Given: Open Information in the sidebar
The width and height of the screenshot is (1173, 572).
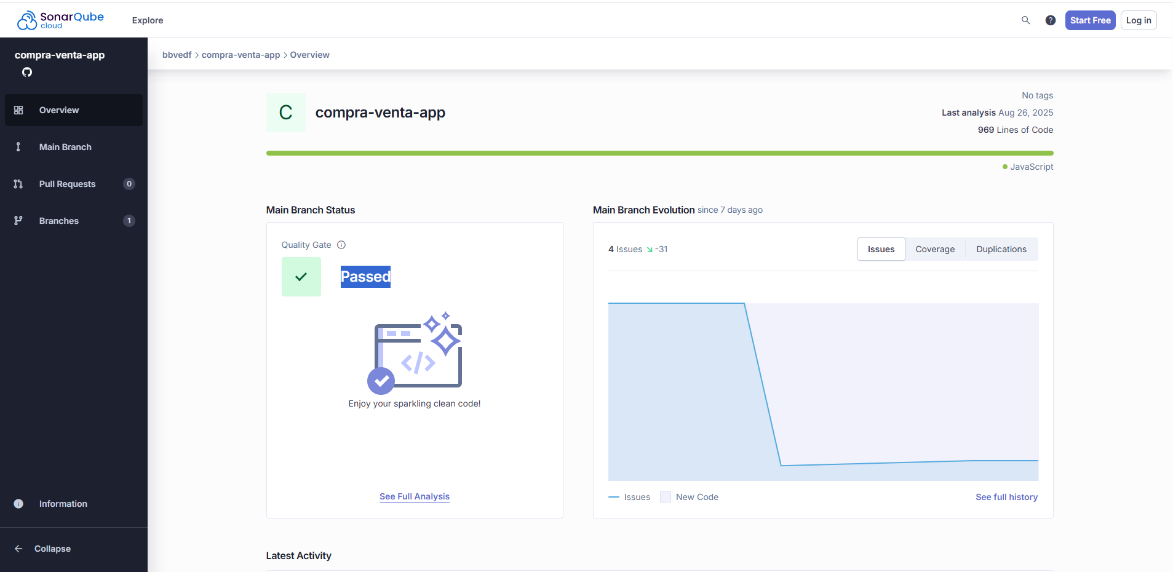Looking at the screenshot, I should pos(74,504).
